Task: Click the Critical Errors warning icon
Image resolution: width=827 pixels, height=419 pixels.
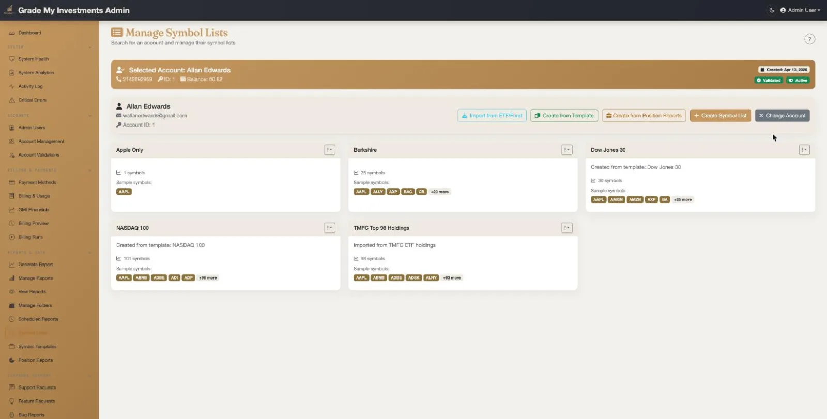Action: pos(12,100)
